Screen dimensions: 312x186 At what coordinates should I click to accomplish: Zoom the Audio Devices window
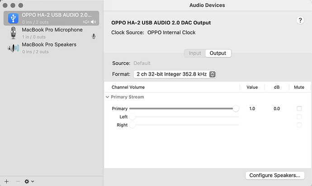[x=21, y=5]
